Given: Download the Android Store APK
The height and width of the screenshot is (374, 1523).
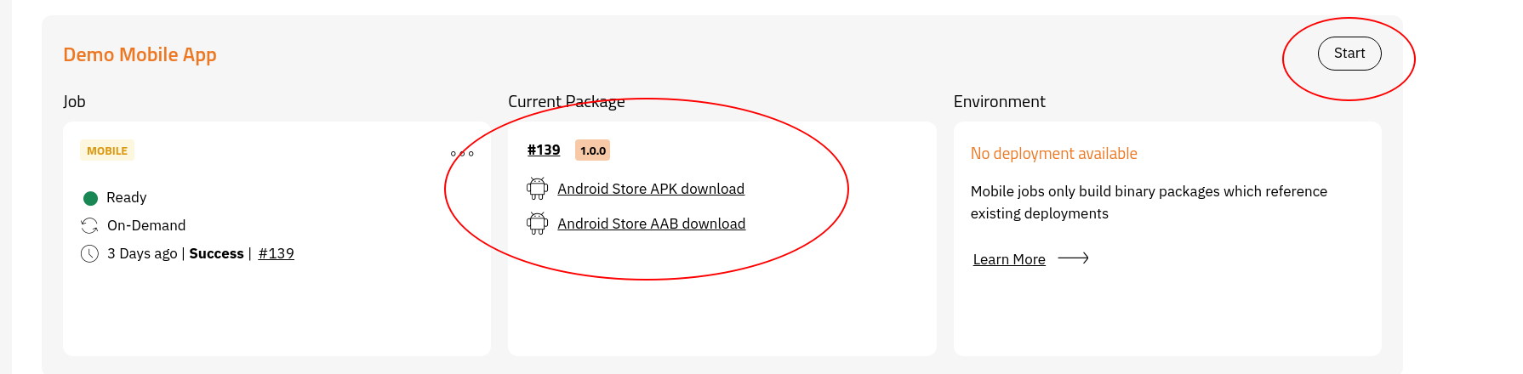Looking at the screenshot, I should 651,189.
